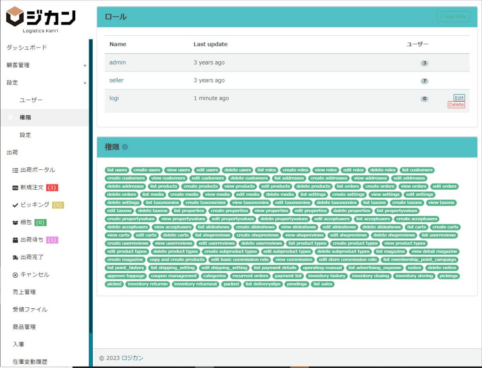Image resolution: width=482 pixels, height=368 pixels.
Task: Open the 売上管理 sidebar item
Action: point(24,292)
